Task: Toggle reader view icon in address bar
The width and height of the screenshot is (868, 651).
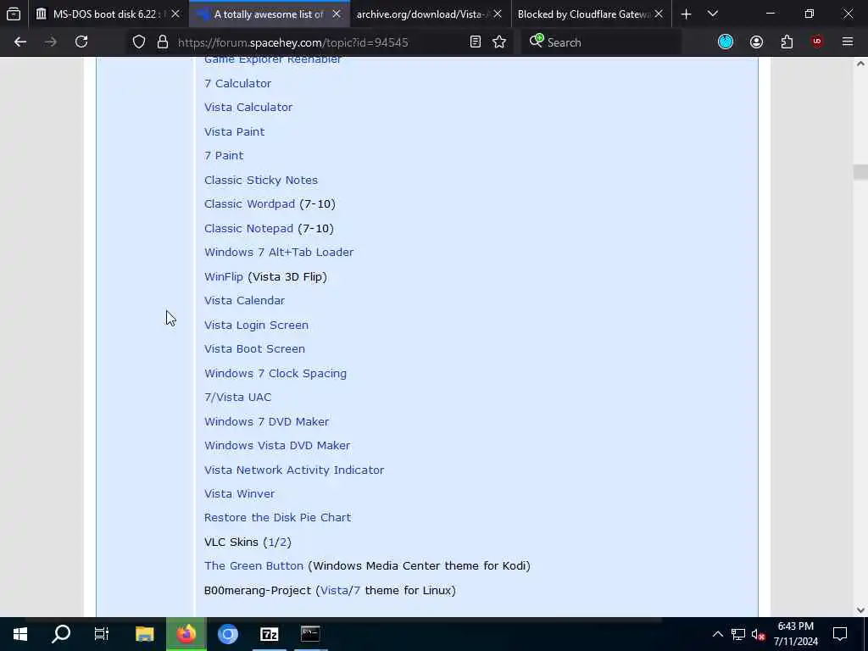Action: coord(475,42)
